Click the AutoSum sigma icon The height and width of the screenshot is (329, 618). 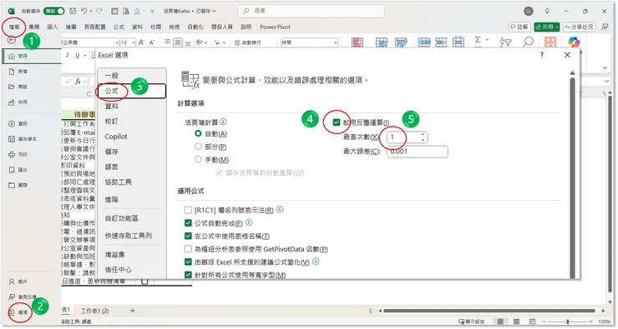point(478,40)
